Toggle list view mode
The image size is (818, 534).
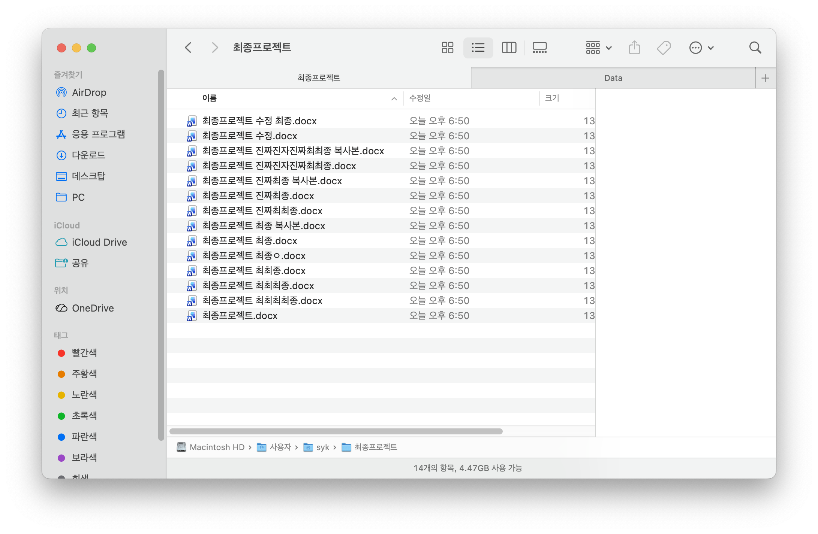click(x=478, y=48)
